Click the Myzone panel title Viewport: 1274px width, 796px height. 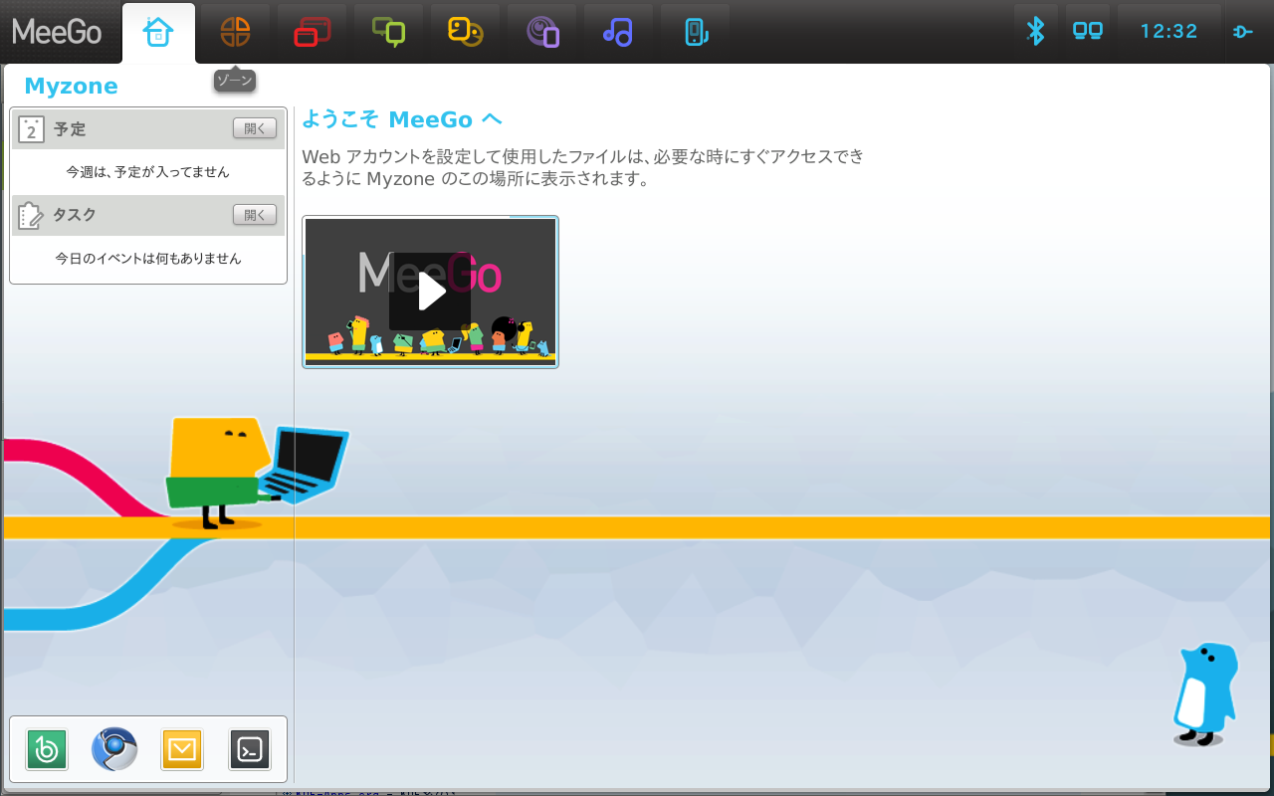[x=71, y=86]
